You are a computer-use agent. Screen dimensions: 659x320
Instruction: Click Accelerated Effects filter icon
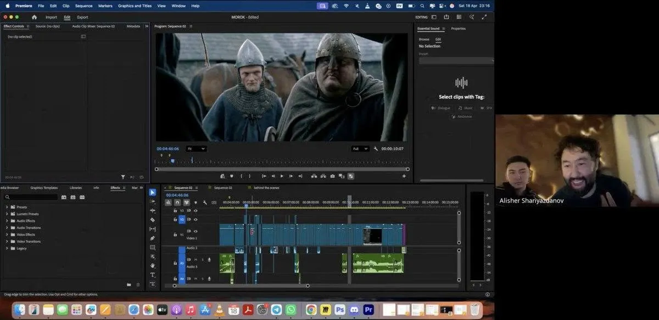(64, 197)
